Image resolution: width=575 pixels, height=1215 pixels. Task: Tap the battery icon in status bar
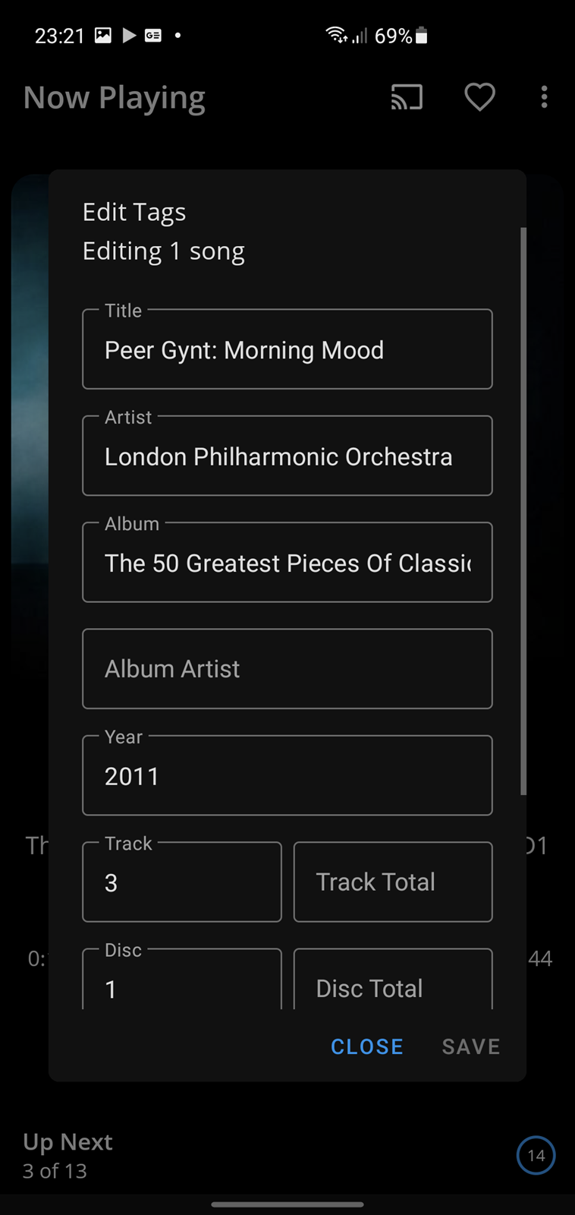pos(422,36)
